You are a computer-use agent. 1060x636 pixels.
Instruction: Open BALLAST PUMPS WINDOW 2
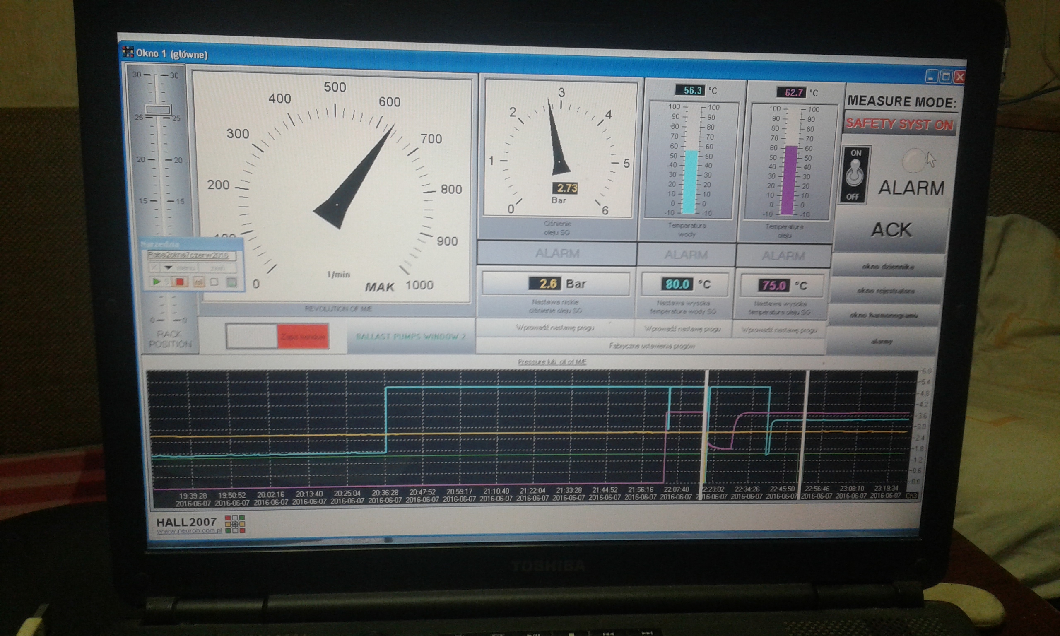click(x=410, y=337)
